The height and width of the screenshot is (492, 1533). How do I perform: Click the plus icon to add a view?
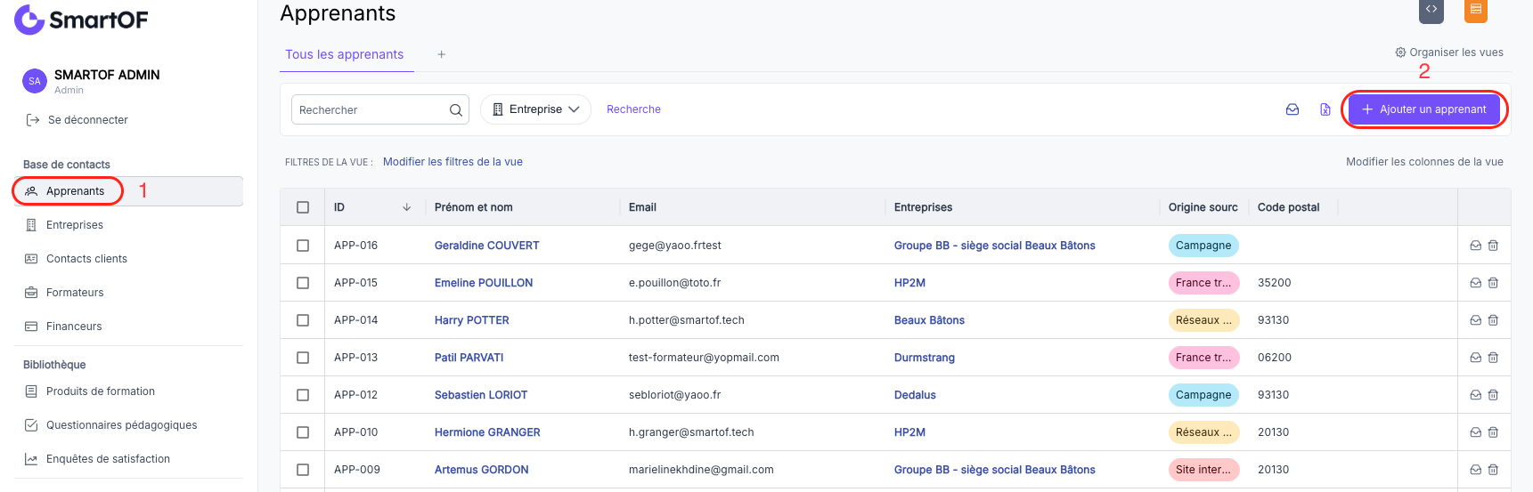tap(441, 54)
